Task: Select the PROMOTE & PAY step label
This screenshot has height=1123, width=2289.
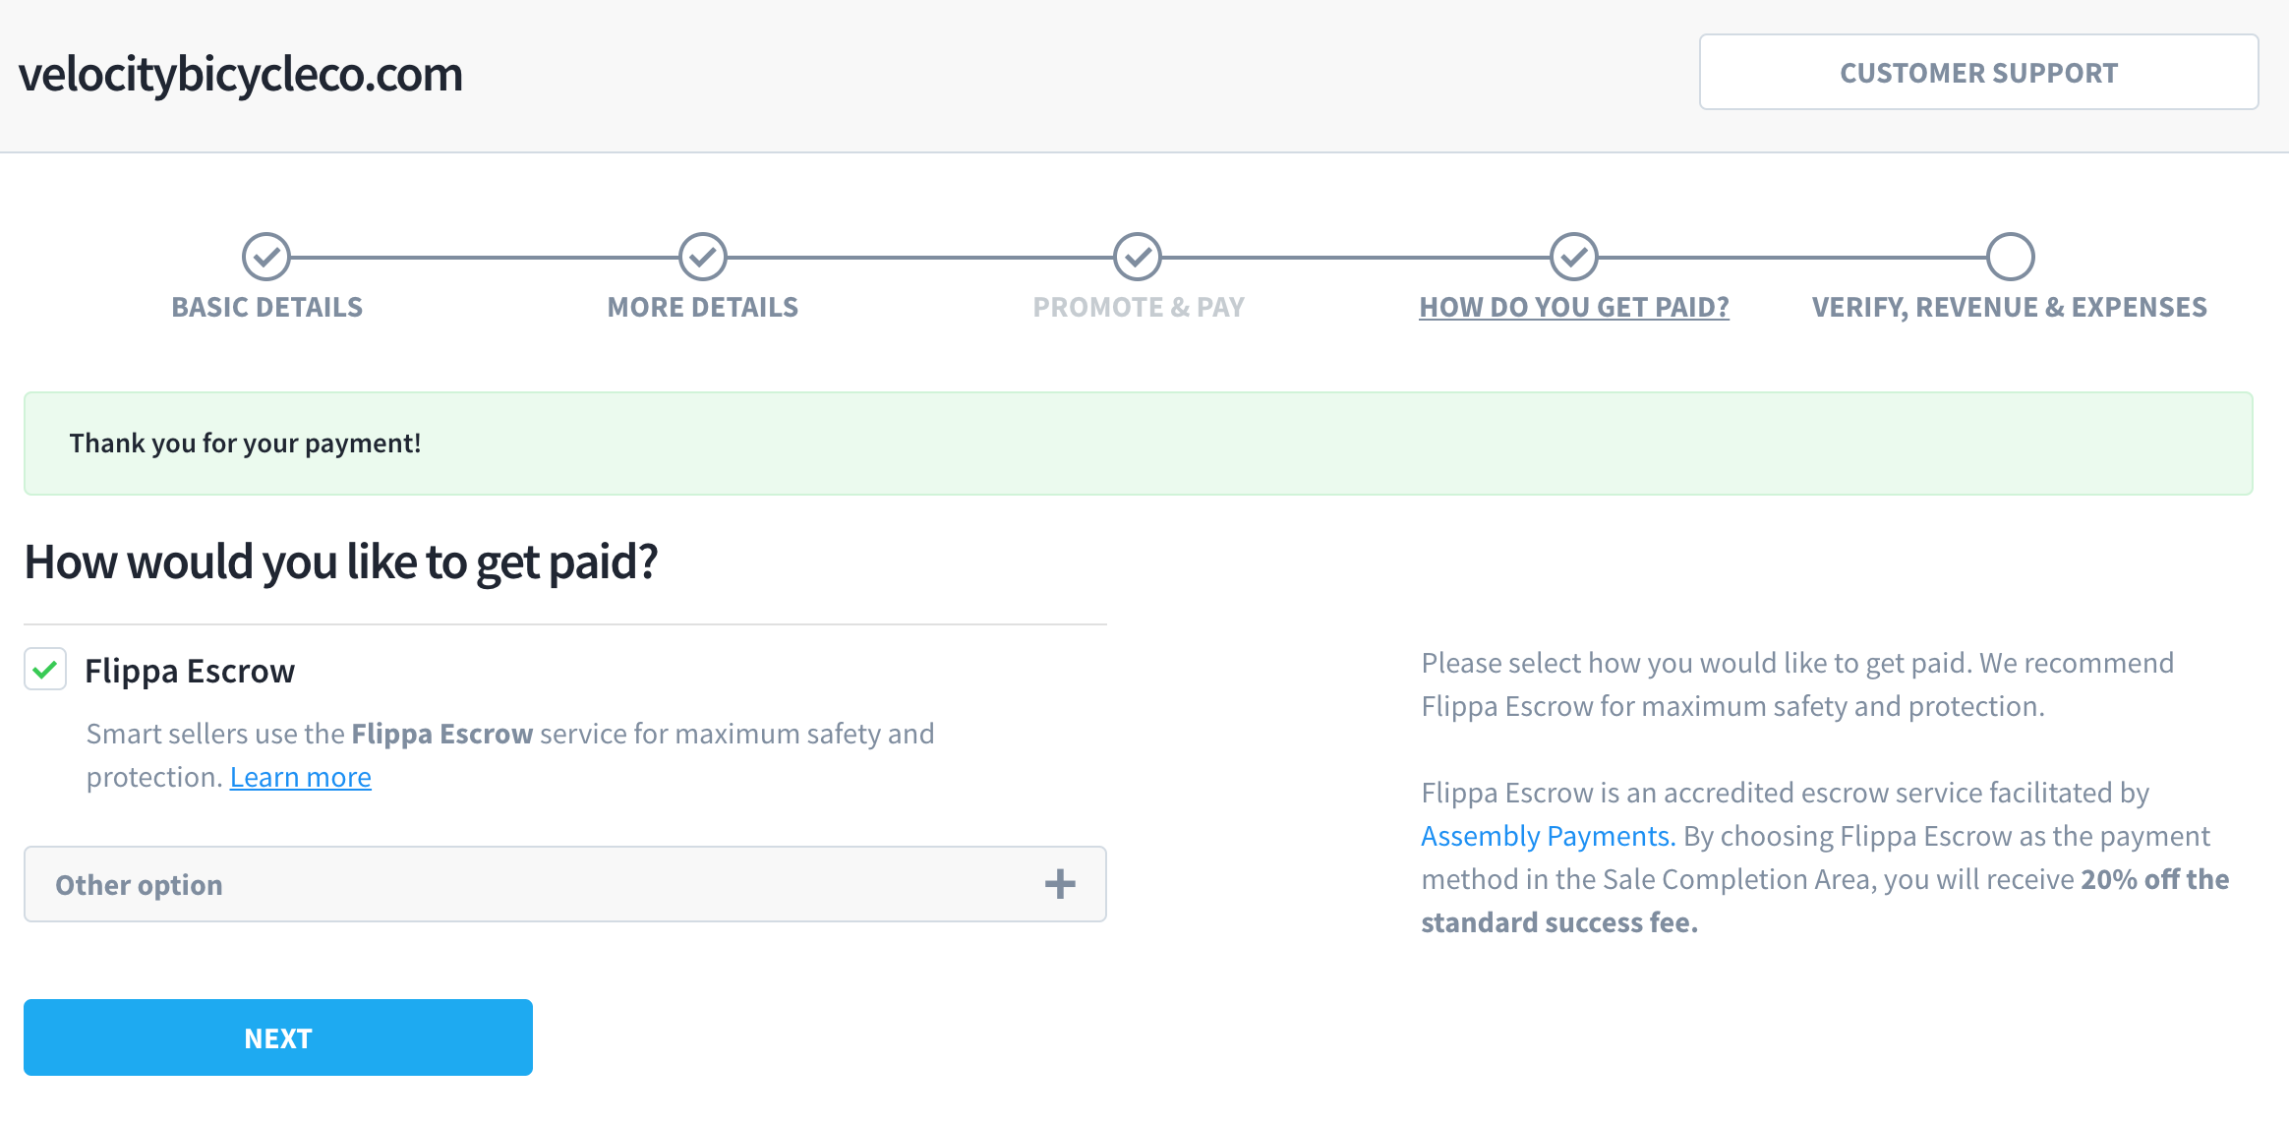Action: [x=1139, y=308]
